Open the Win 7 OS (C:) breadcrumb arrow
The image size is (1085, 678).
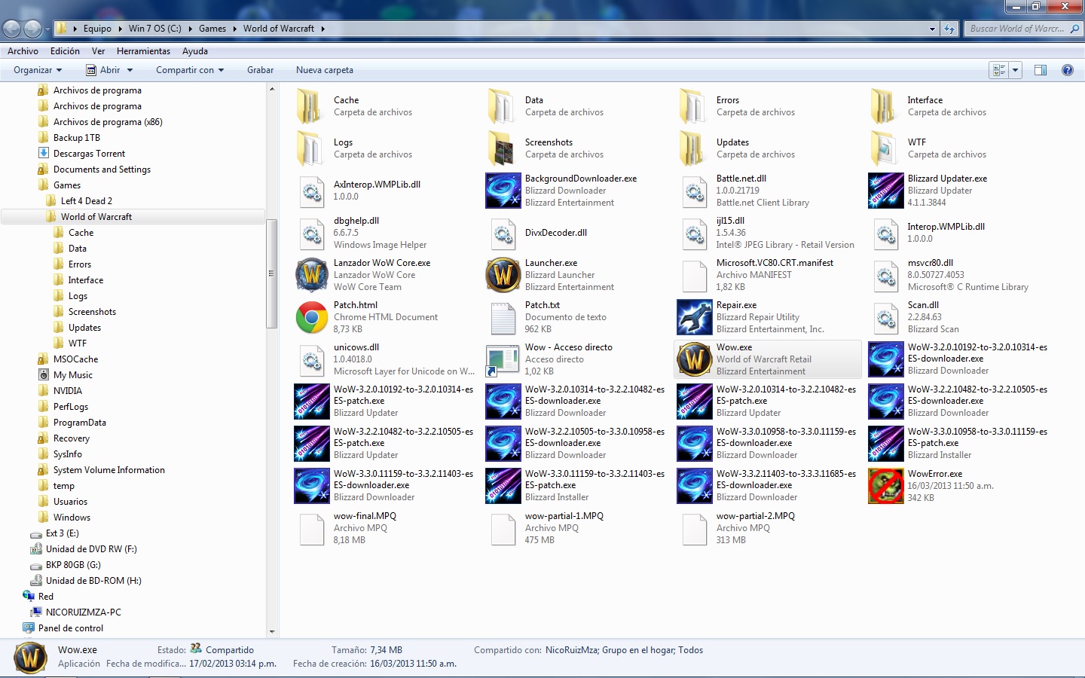[190, 29]
